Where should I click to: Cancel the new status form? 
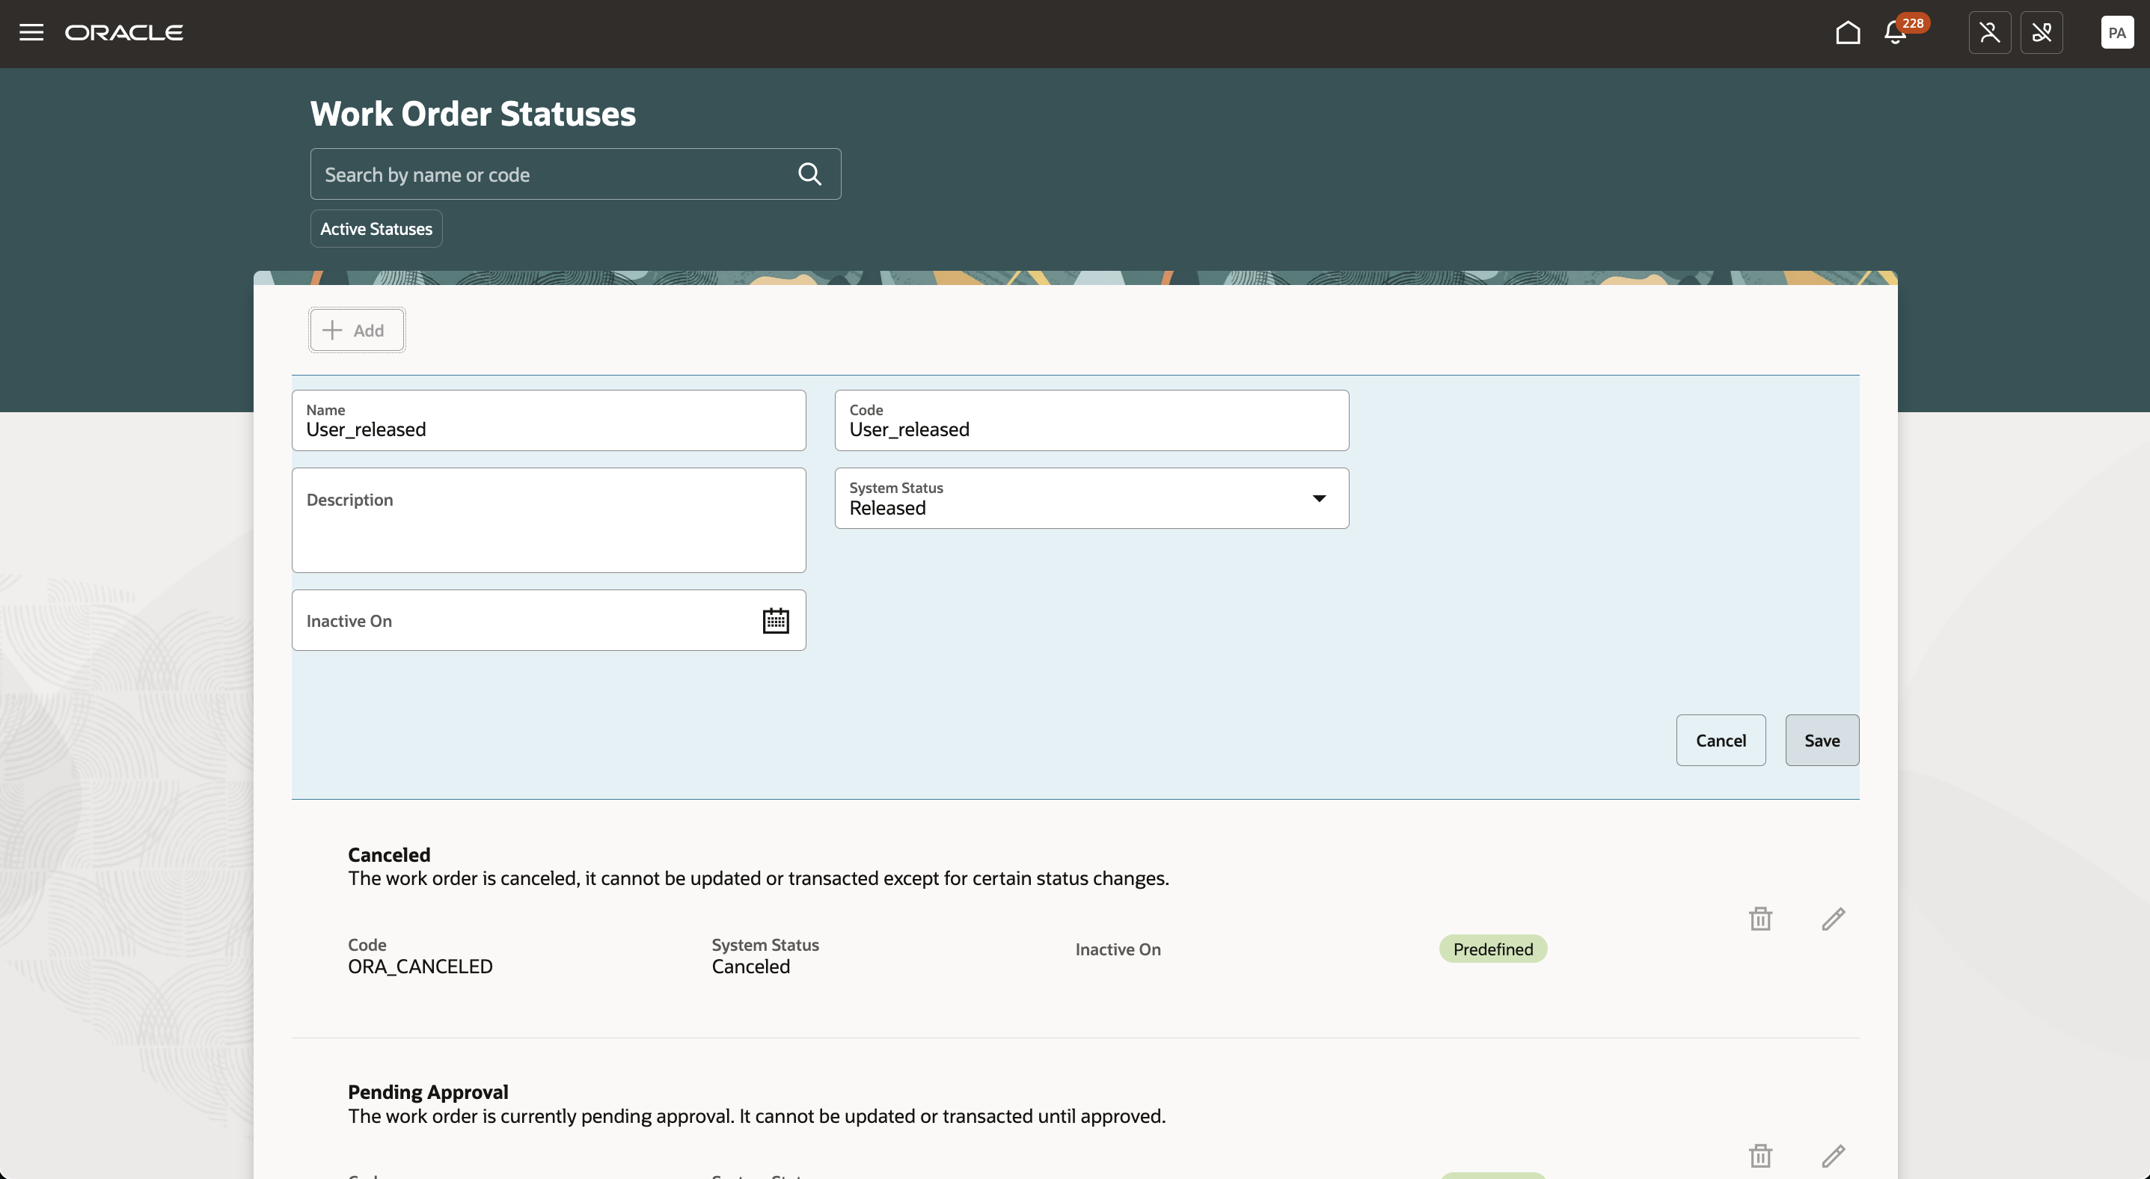(x=1720, y=740)
